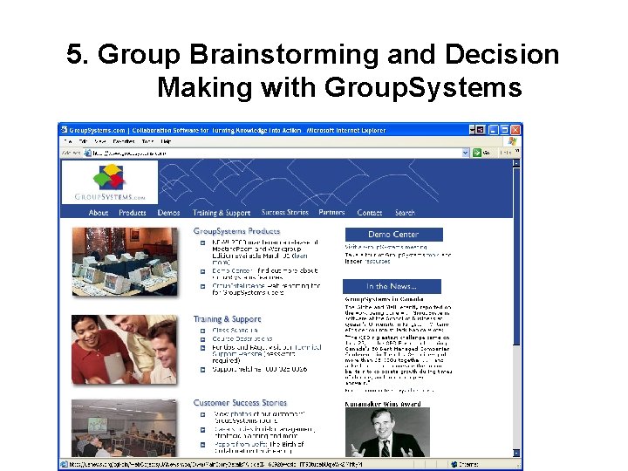Viewport: 628px width, 471px height.
Task: Click the In the News banner
Action: [392, 286]
